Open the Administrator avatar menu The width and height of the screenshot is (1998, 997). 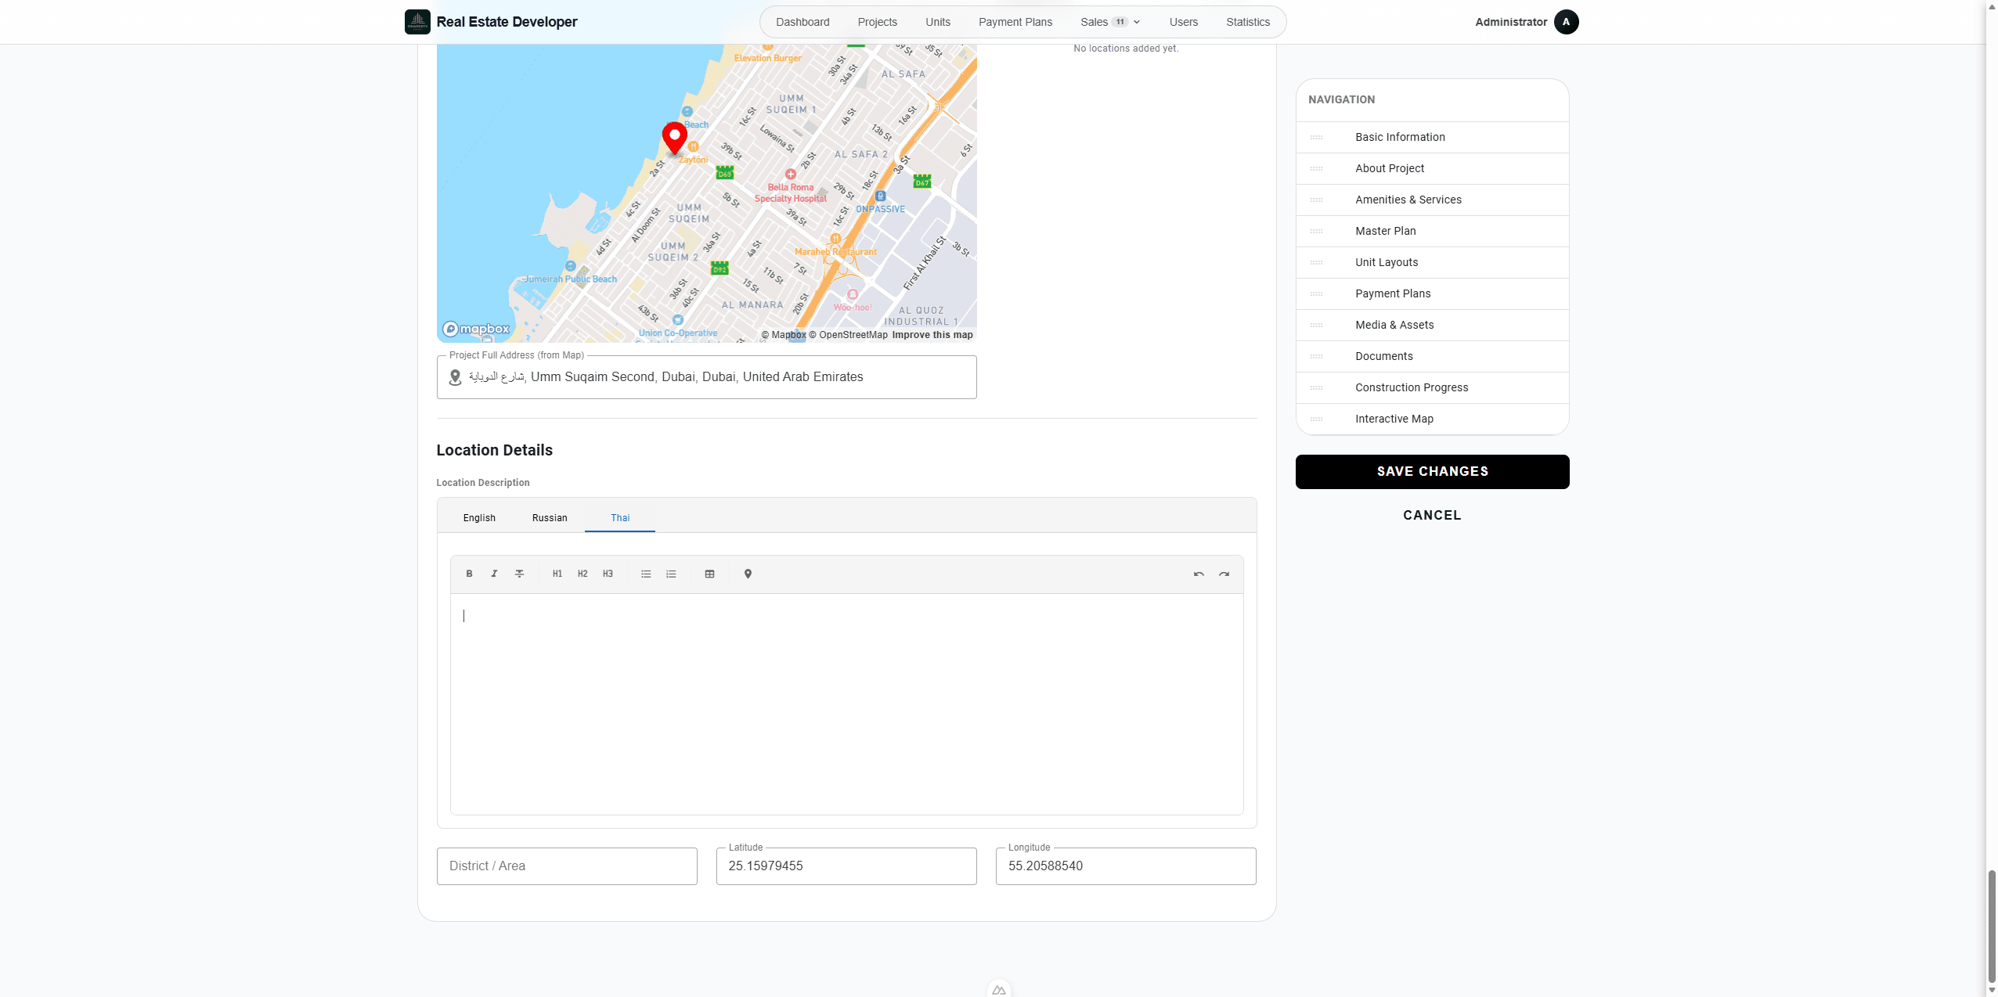tap(1566, 22)
